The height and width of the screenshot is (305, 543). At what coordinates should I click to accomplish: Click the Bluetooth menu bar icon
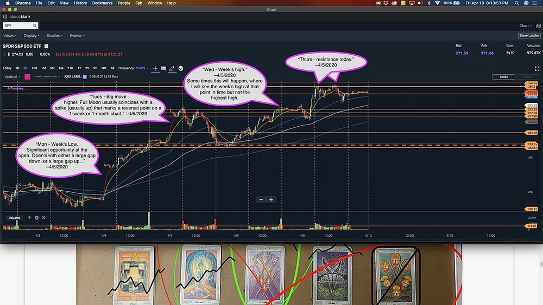pyautogui.click(x=429, y=3)
